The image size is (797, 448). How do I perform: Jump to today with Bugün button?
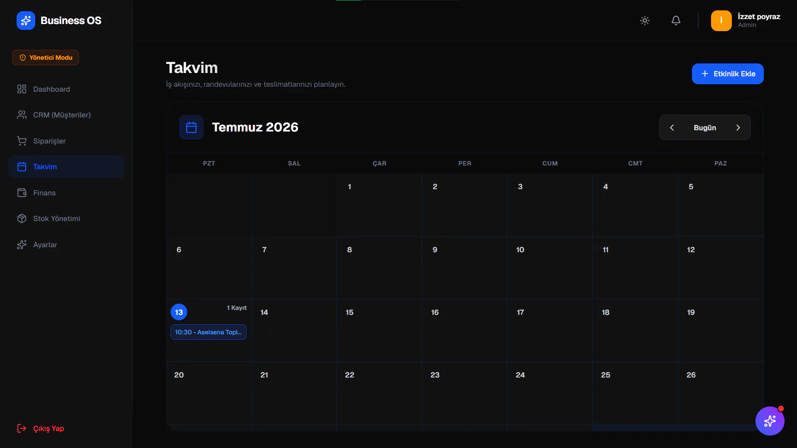tap(705, 128)
